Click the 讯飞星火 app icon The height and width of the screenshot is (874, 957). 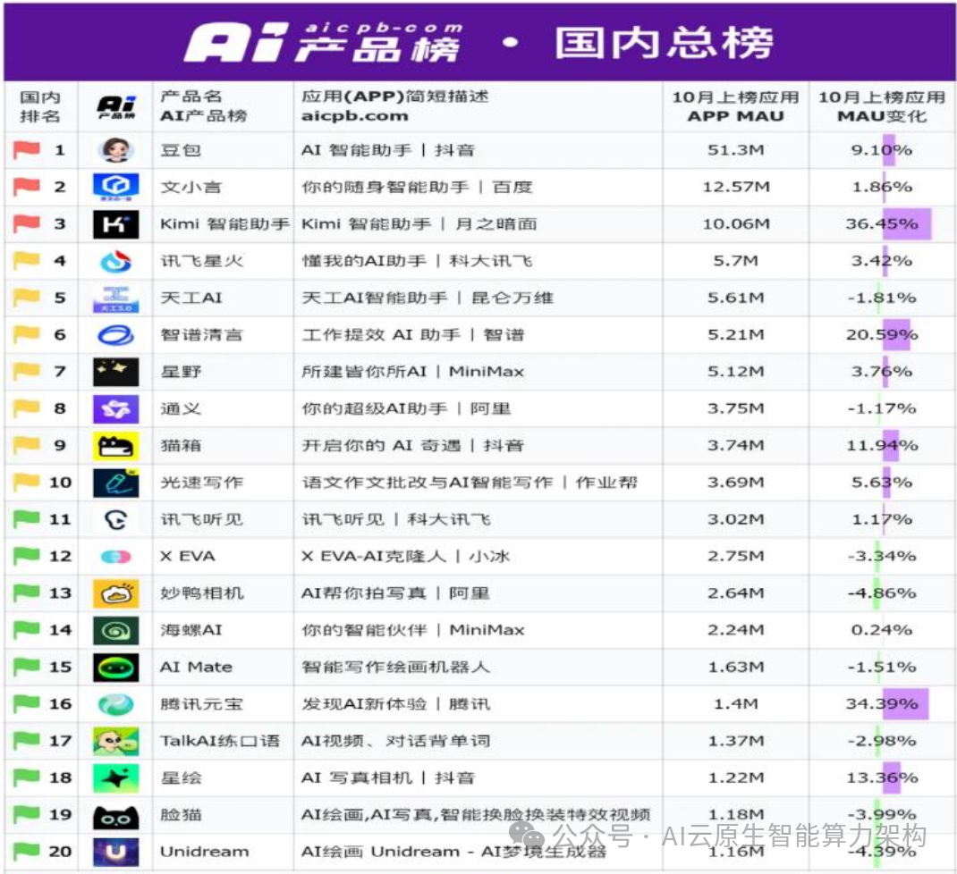(116, 261)
